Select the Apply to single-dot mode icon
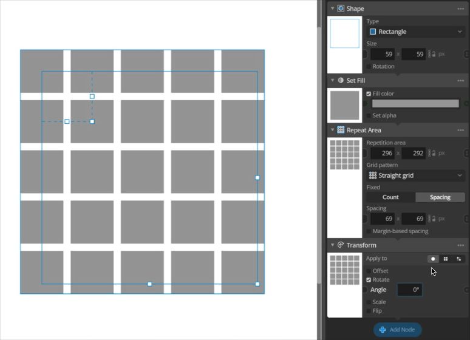 pyautogui.click(x=433, y=259)
